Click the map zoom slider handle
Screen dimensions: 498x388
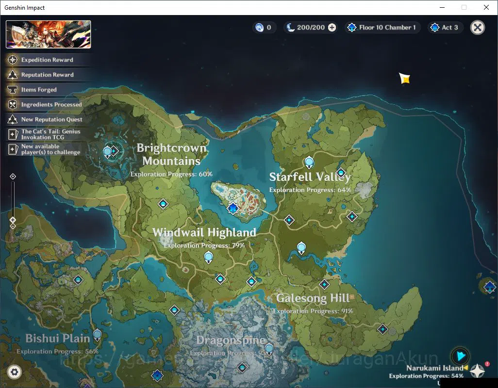click(x=13, y=220)
